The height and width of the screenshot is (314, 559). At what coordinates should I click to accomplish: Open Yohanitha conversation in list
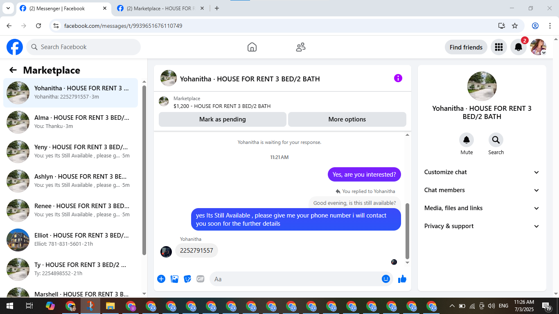[x=71, y=93]
